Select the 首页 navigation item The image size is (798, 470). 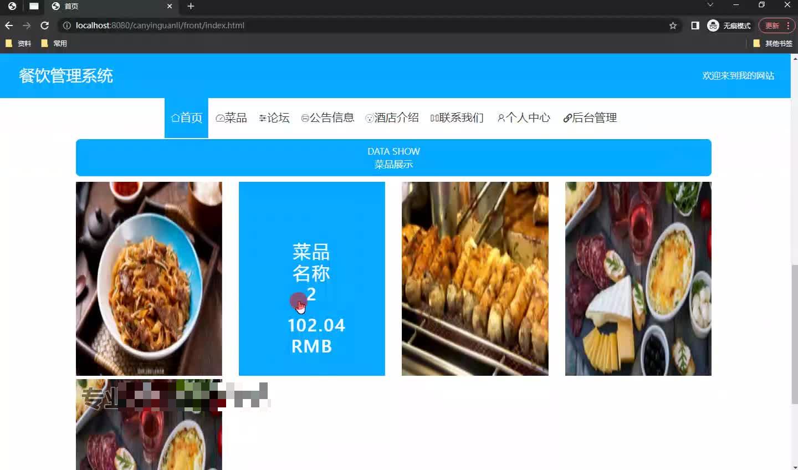[x=186, y=117]
